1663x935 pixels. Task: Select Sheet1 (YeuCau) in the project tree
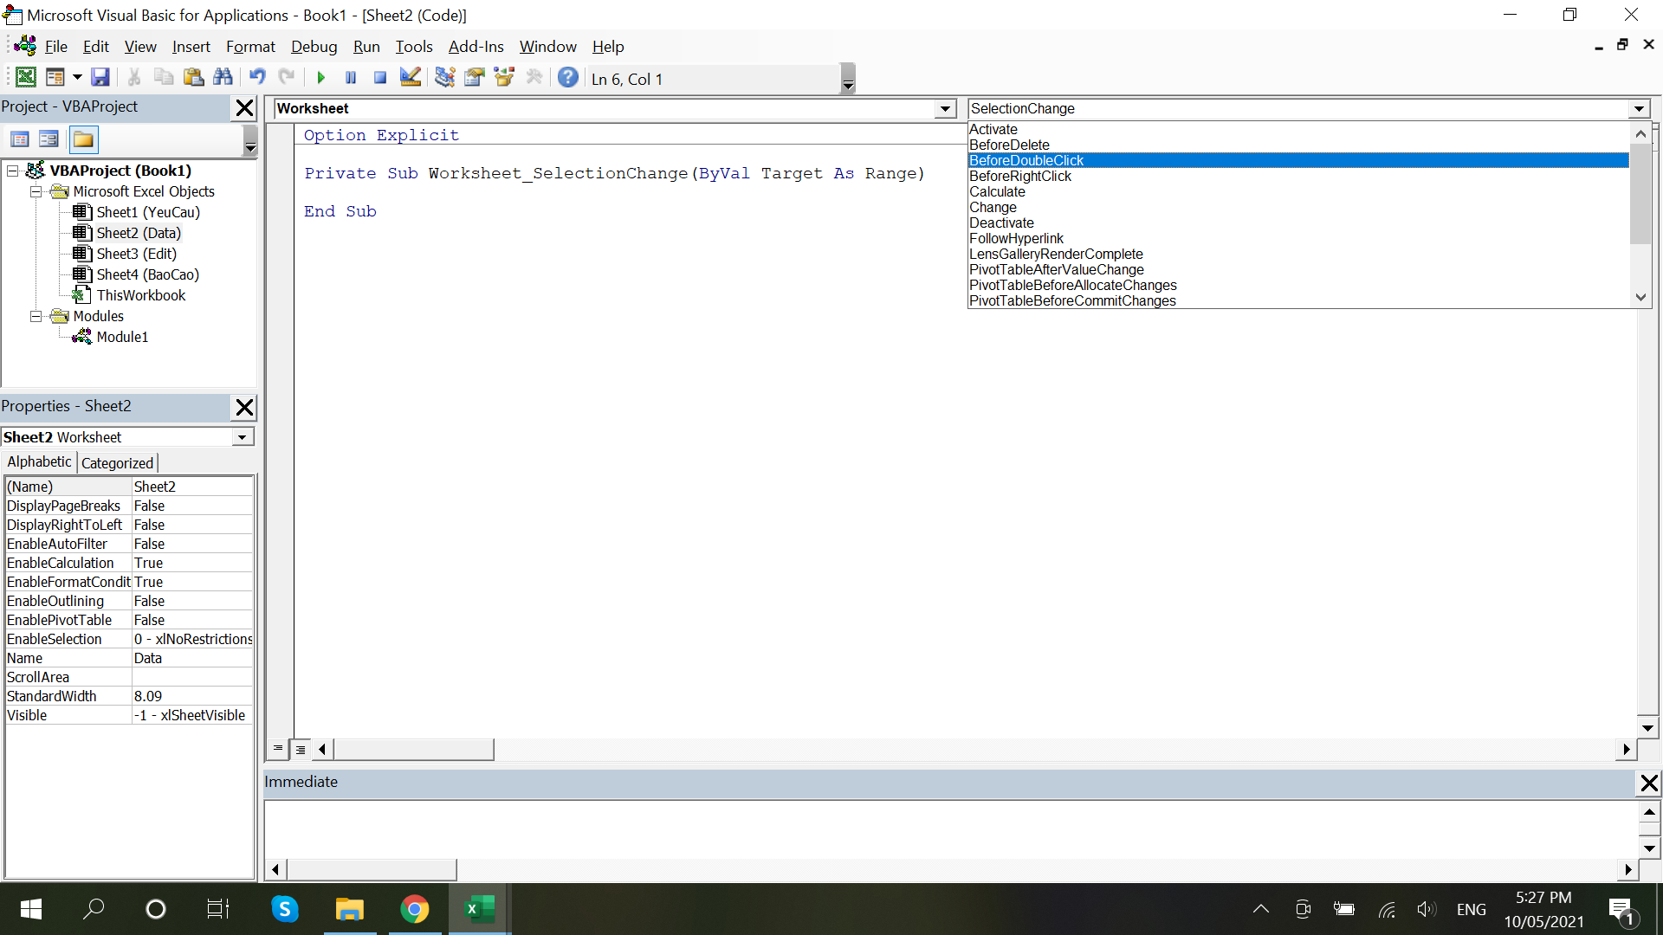148,212
